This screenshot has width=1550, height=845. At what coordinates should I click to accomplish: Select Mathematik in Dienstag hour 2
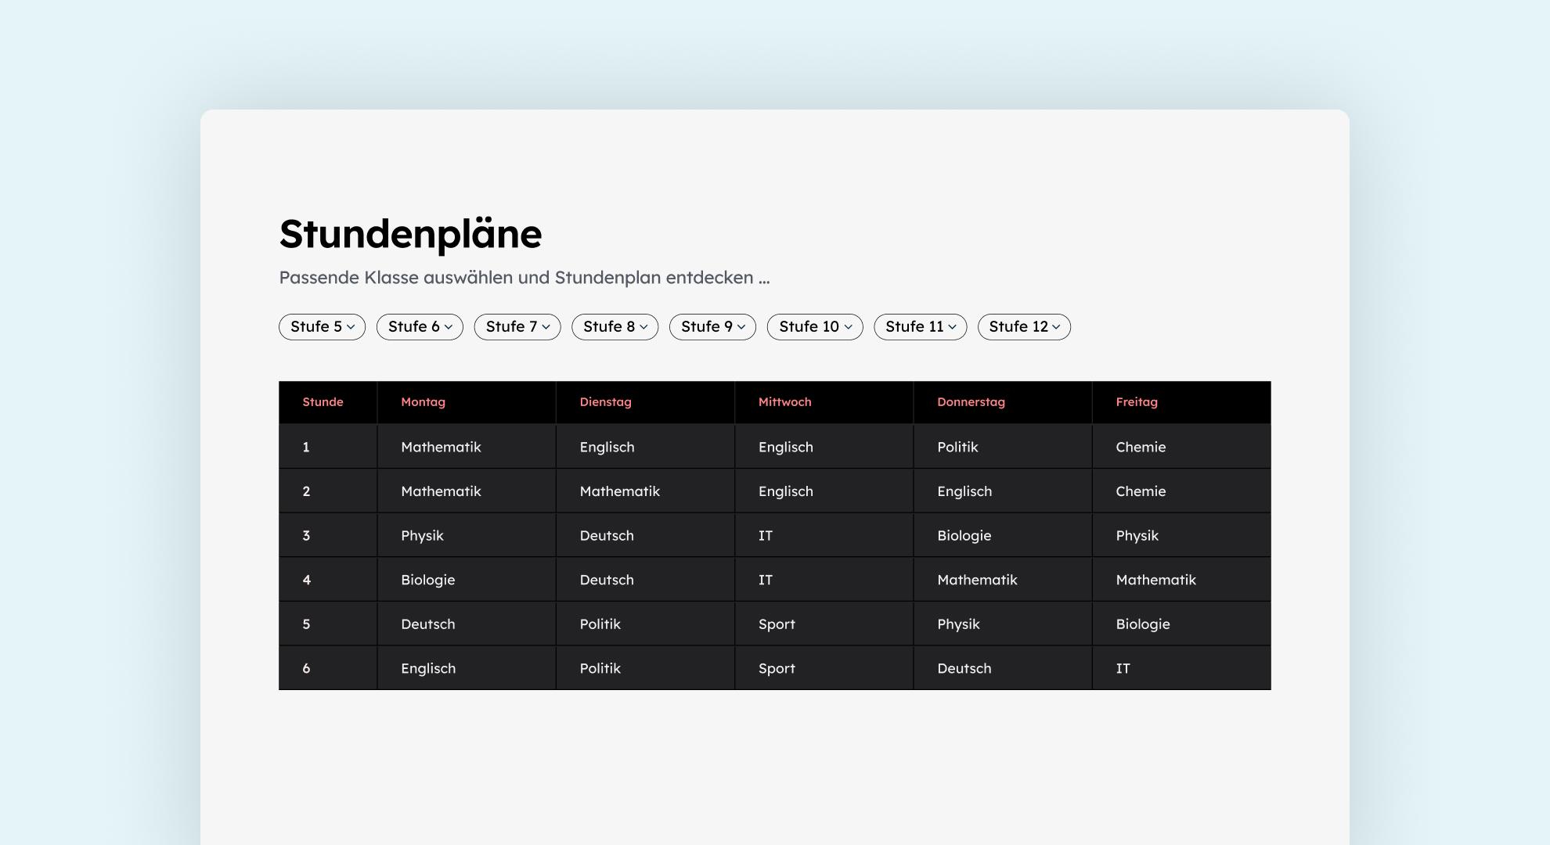pyautogui.click(x=645, y=491)
